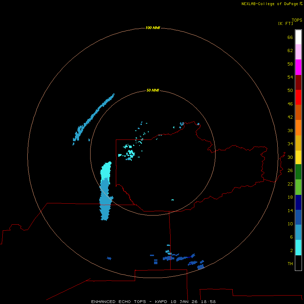Image resolution: width=304 pixels, height=304 pixels.
Task: Click the 18 legend value
Action: point(290,197)
